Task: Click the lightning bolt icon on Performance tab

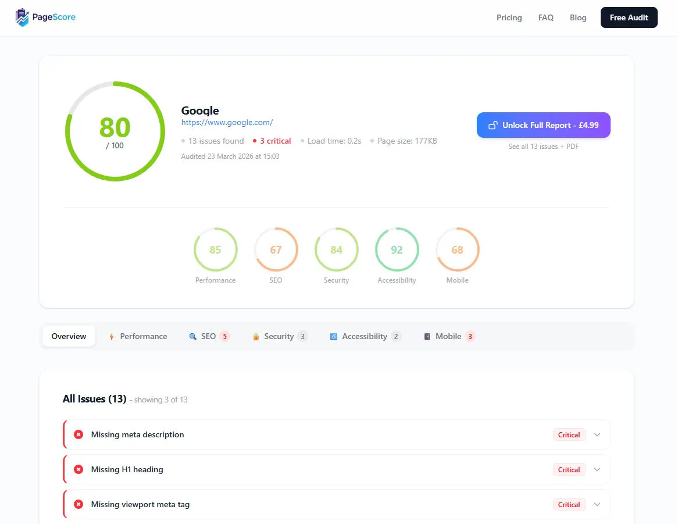Action: [112, 336]
